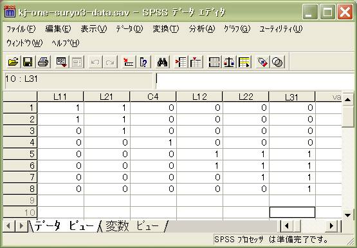Click the cell reference label 10 : L31
Screen dimensions: 357x248
pyautogui.click(x=21, y=79)
